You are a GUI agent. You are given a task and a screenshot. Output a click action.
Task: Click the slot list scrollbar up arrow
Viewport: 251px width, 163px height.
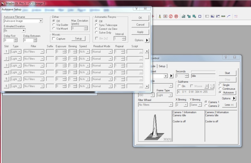(147, 51)
